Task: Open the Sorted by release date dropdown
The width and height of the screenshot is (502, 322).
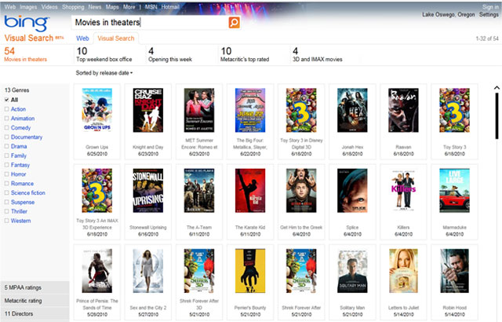Action: pyautogui.click(x=104, y=73)
